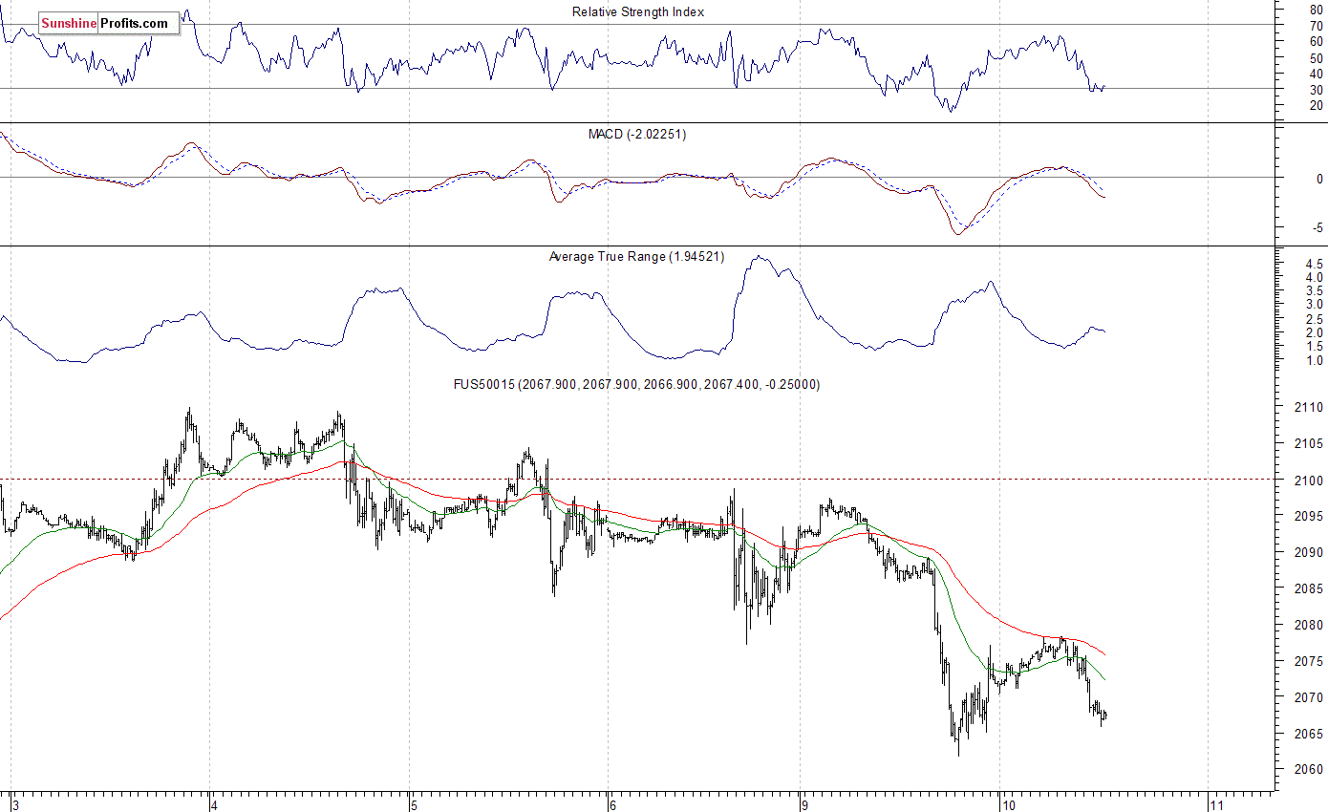Click the 2060 price axis label

click(x=1310, y=770)
